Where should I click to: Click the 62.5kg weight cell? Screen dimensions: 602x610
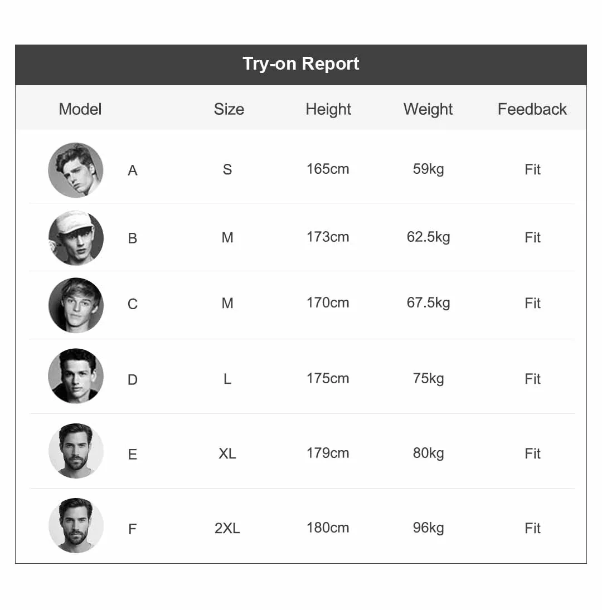(429, 237)
